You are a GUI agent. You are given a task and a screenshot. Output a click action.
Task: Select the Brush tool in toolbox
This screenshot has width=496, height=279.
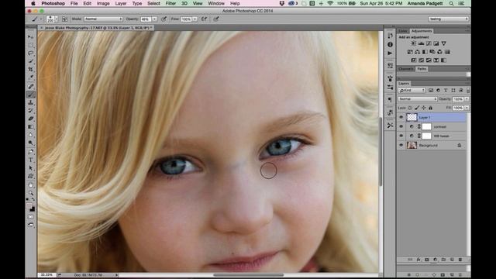point(31,95)
